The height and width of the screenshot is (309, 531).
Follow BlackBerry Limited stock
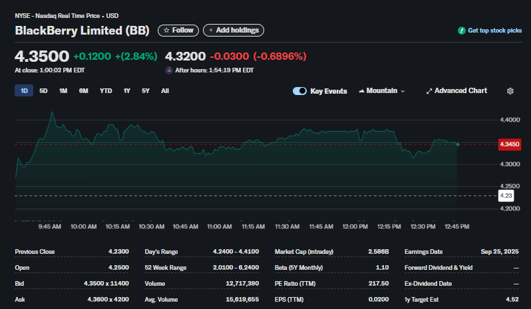click(x=178, y=30)
